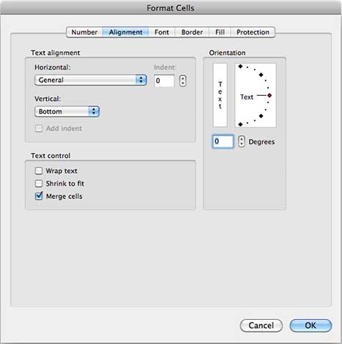Select the Alignment tab
The height and width of the screenshot is (344, 342).
tap(125, 32)
